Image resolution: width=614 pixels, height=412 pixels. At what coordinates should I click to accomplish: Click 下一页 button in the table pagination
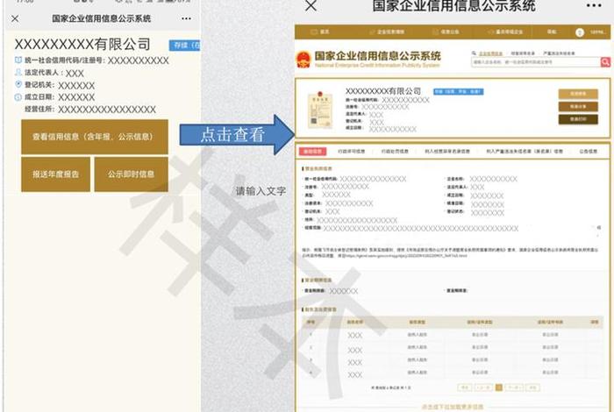pyautogui.click(x=514, y=387)
